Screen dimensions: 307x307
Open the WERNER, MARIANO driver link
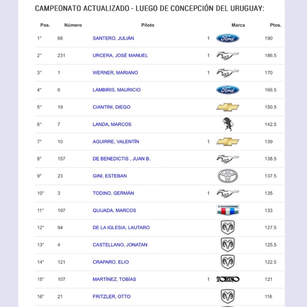pyautogui.click(x=115, y=73)
